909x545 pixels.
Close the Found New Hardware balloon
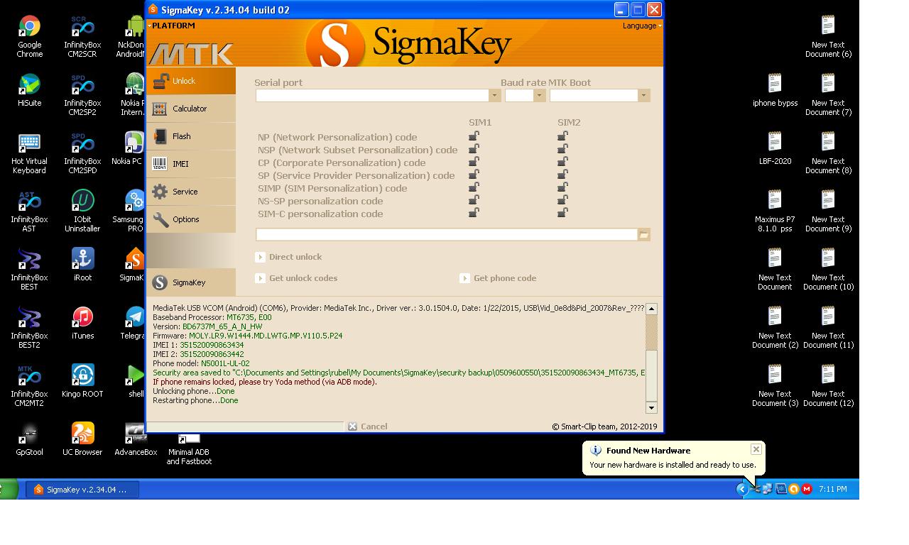pyautogui.click(x=756, y=449)
